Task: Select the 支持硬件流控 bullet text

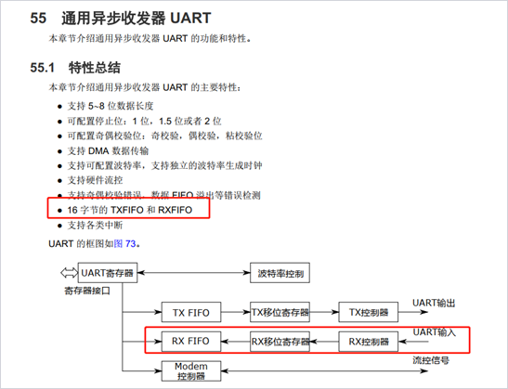Action: click(x=95, y=180)
